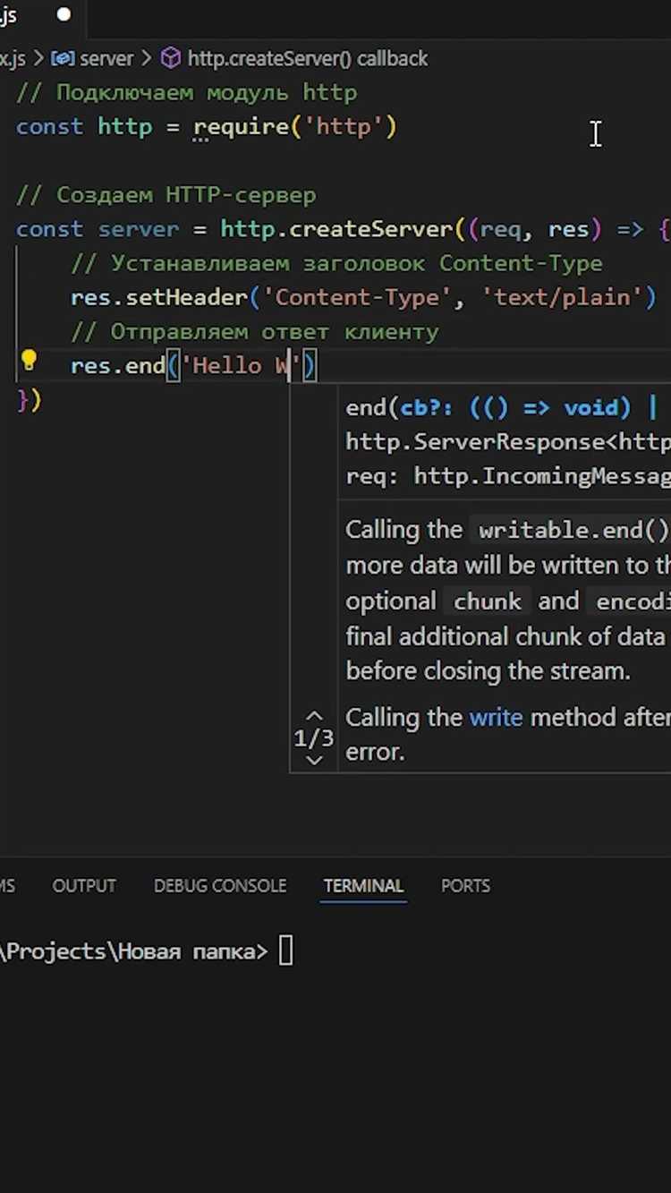
Task: Click the unsaved-changes dot on the editor tab
Action: (64, 14)
